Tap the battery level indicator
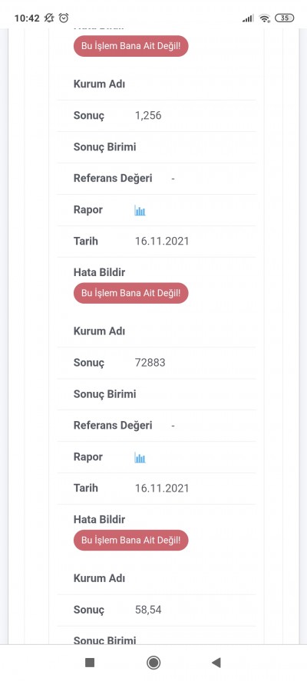Screen dimensions: 307x681 tap(285, 18)
